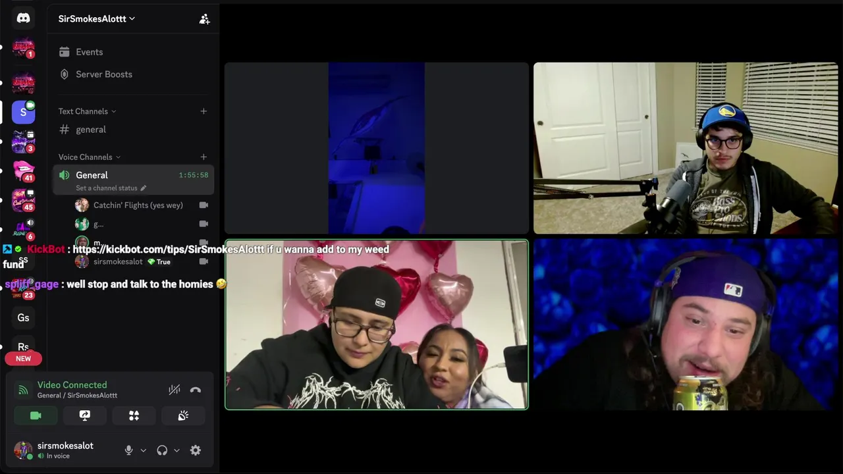
Task: Open Discord home direct messages
Action: pyautogui.click(x=23, y=18)
